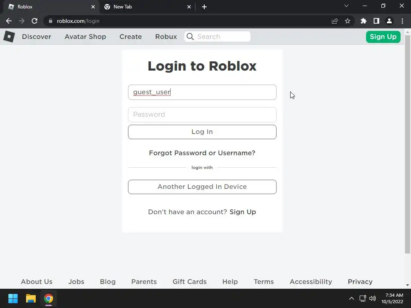Viewport: 411px width, 308px height.
Task: Open Privacy footer link
Action: tap(360, 282)
